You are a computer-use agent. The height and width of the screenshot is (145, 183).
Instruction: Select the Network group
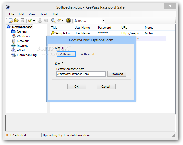(23, 41)
